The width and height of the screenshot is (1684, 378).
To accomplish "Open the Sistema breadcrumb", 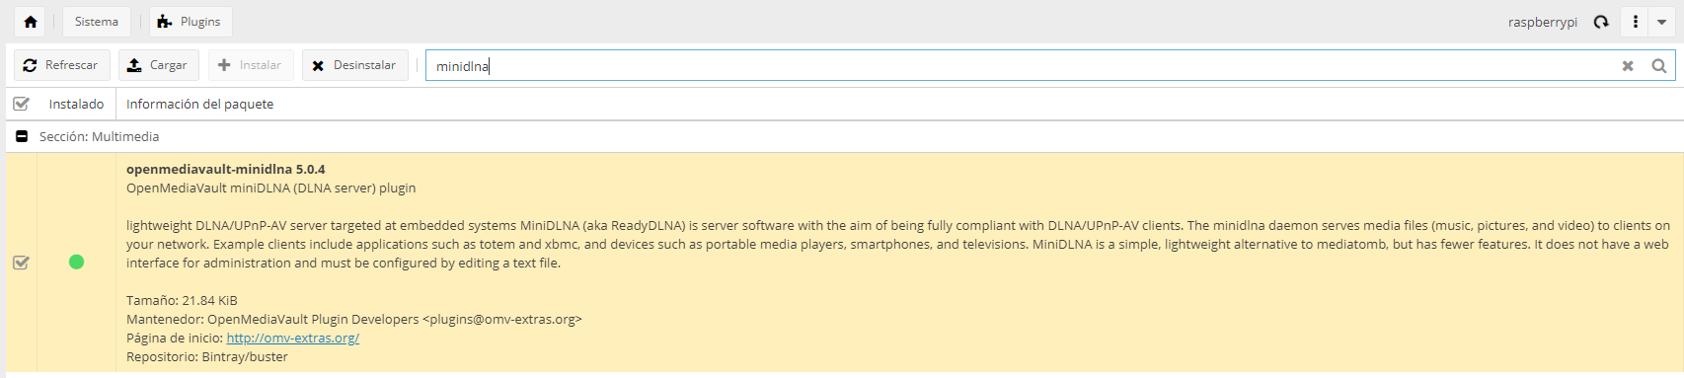I will [x=97, y=22].
